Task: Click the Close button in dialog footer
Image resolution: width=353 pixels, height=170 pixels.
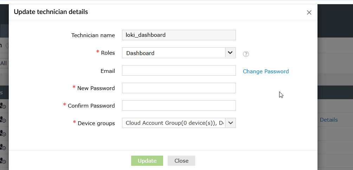Action: 181,161
